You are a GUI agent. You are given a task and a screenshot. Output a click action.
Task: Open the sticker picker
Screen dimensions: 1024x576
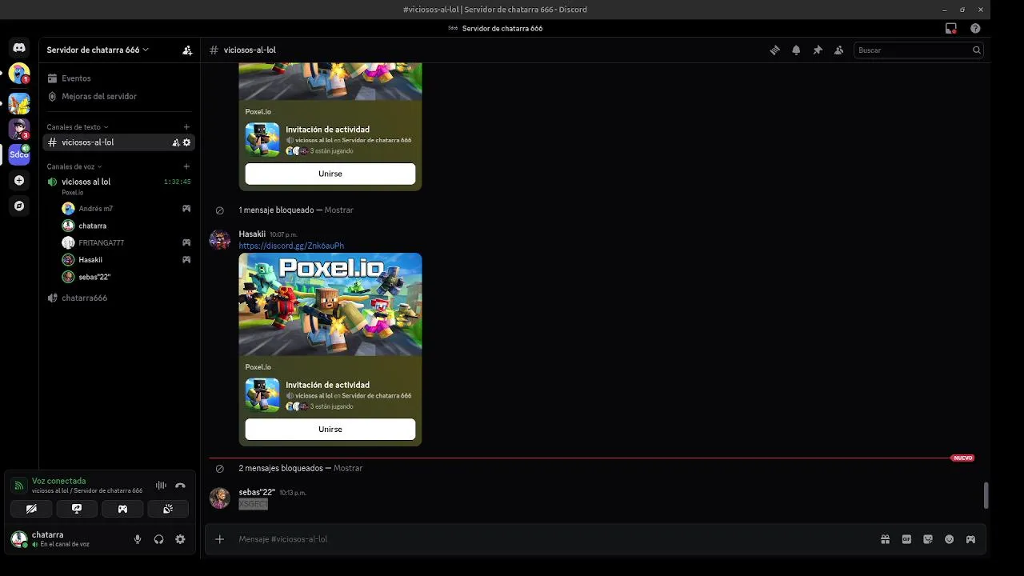point(928,539)
